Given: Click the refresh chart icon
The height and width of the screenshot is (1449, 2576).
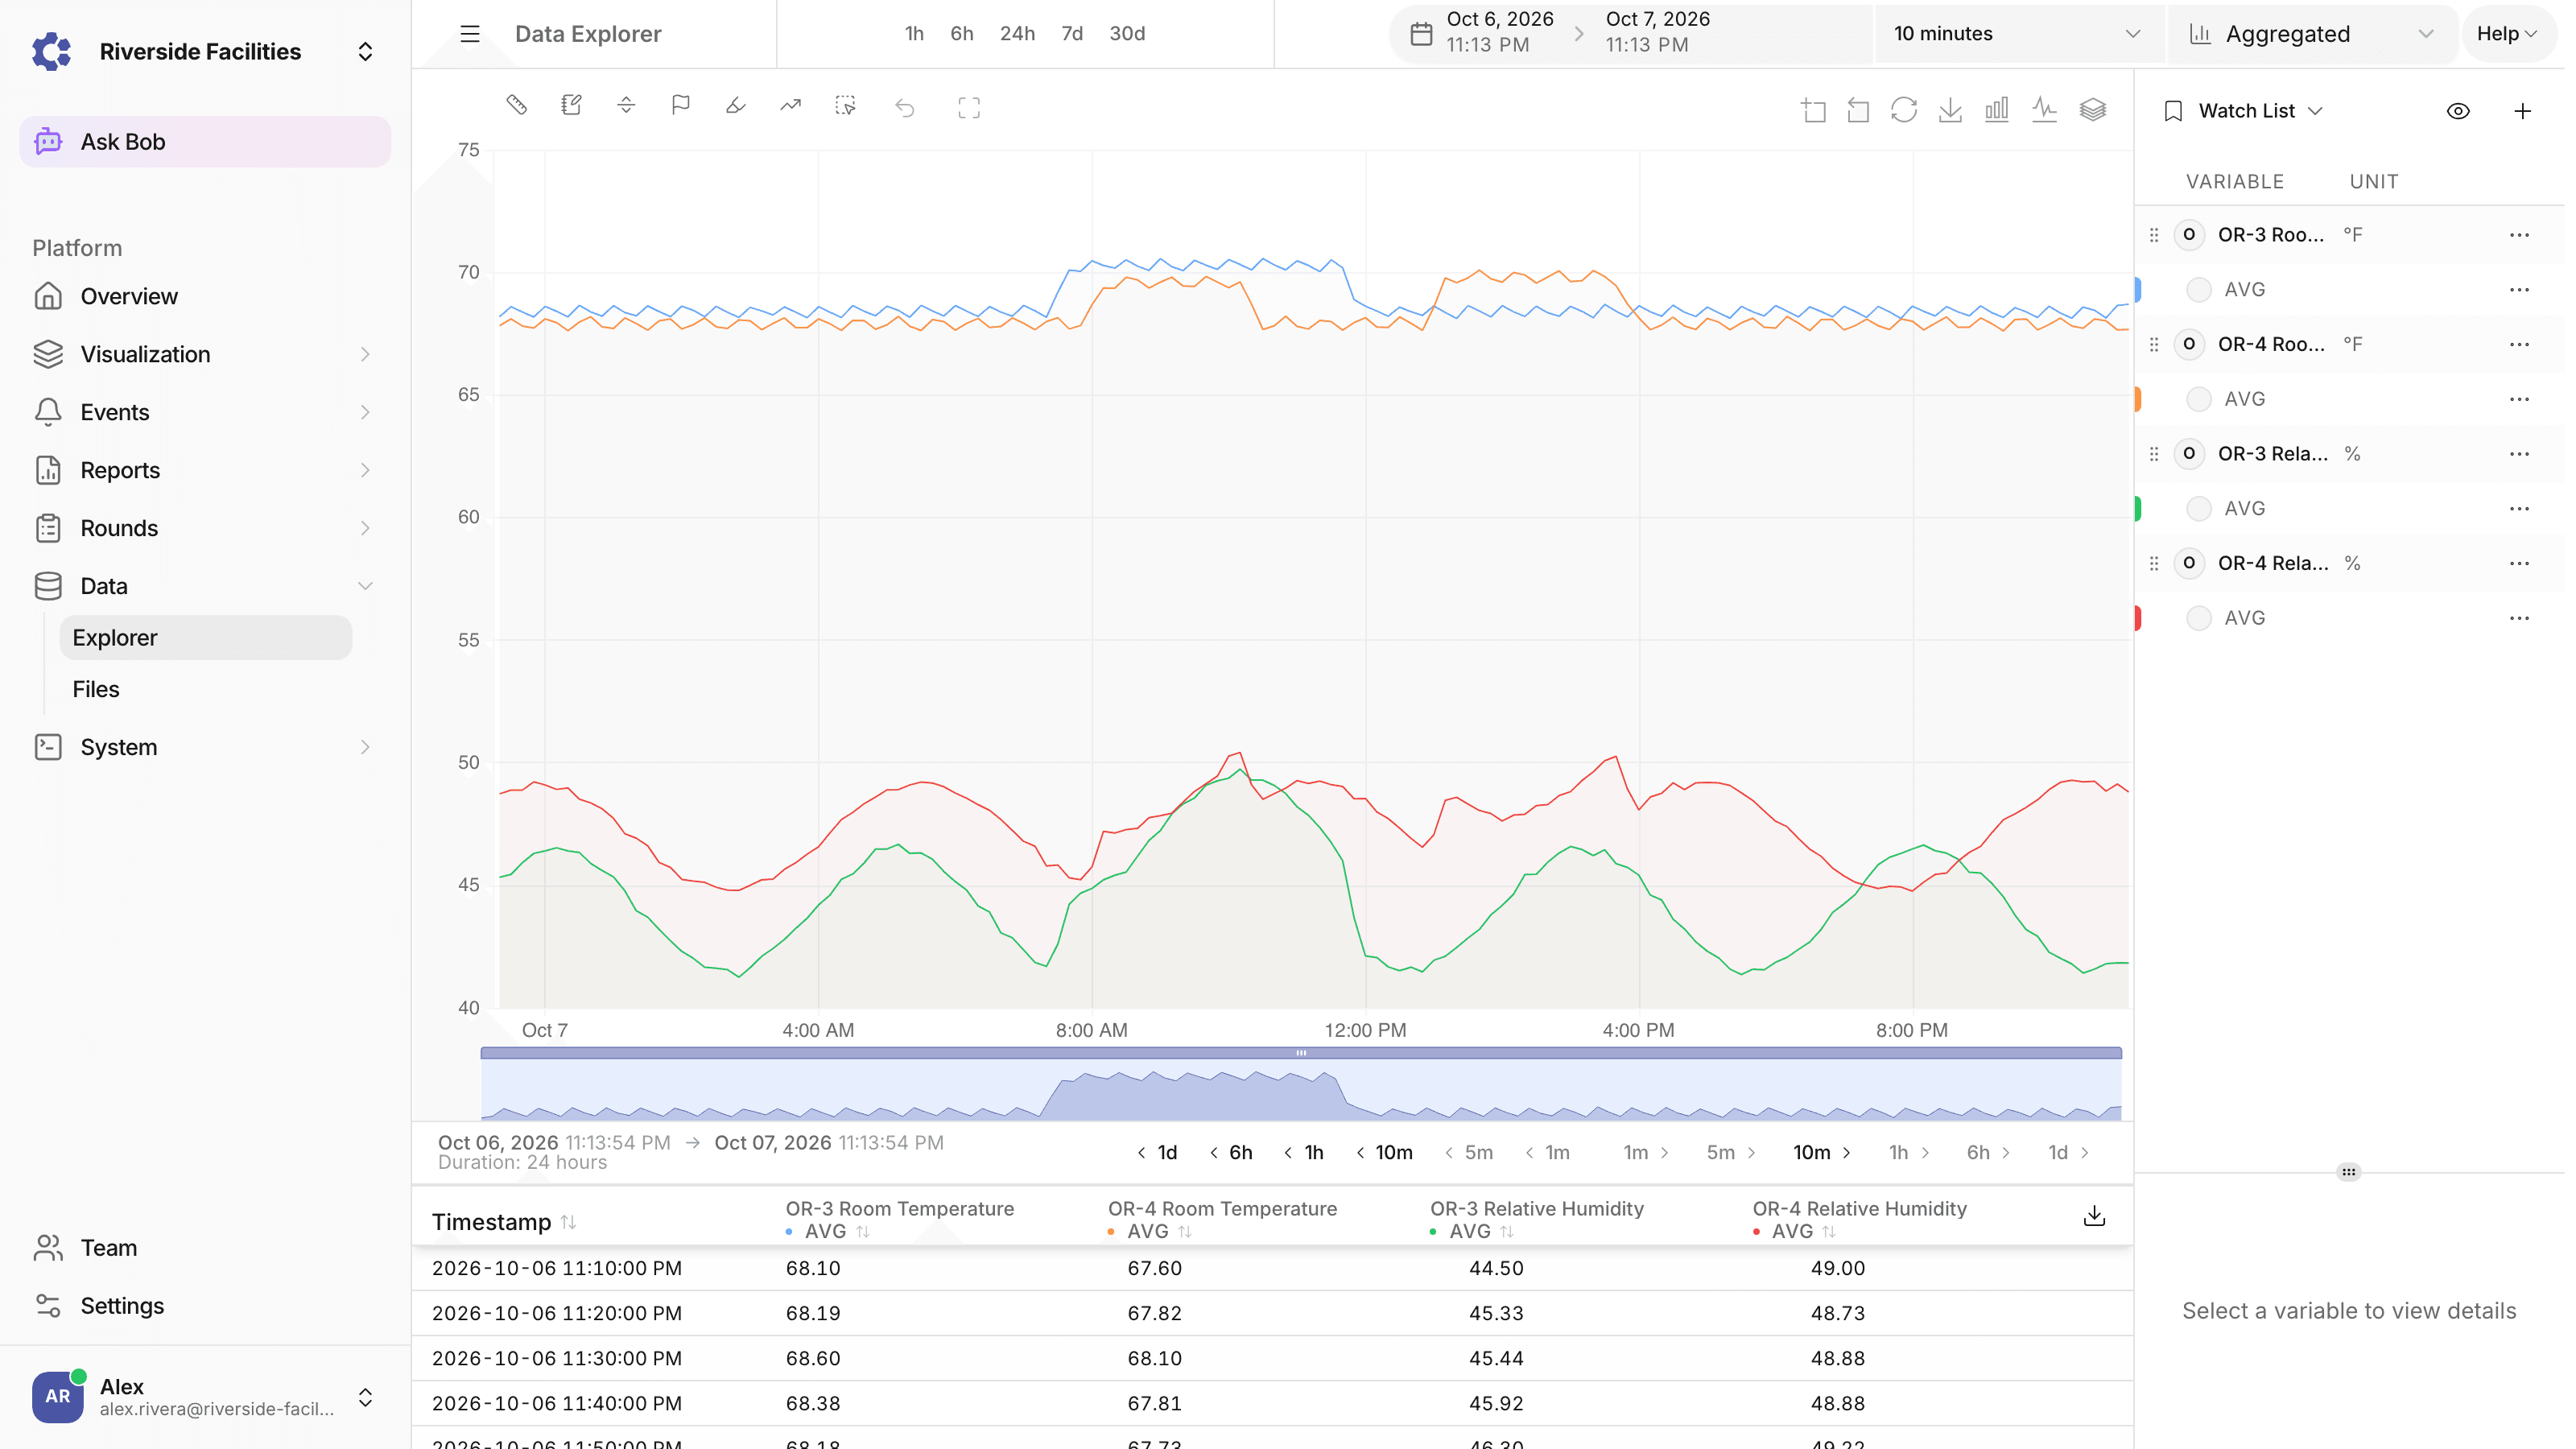Looking at the screenshot, I should pyautogui.click(x=1904, y=110).
